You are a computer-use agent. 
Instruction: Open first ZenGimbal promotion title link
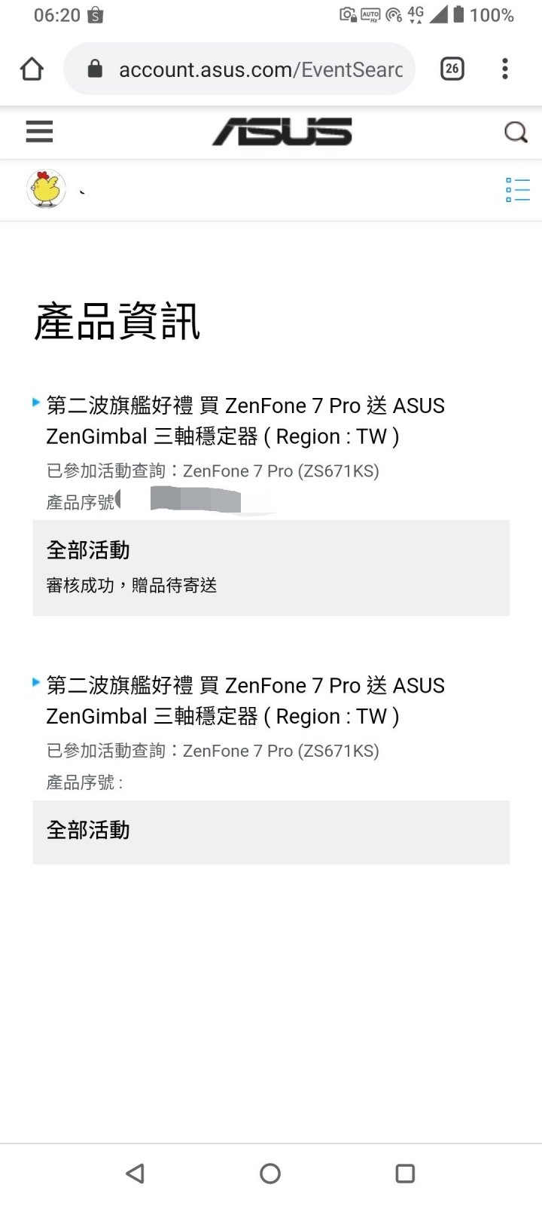[245, 421]
